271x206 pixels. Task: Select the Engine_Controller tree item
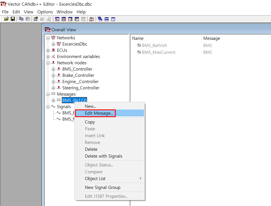(x=80, y=82)
